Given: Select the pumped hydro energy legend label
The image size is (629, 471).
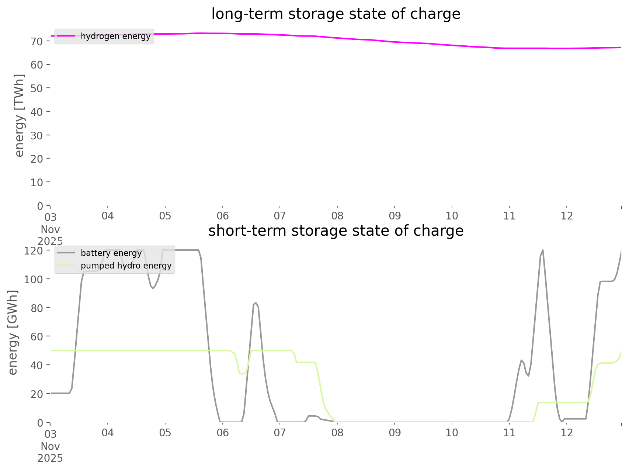Looking at the screenshot, I should click(x=126, y=266).
